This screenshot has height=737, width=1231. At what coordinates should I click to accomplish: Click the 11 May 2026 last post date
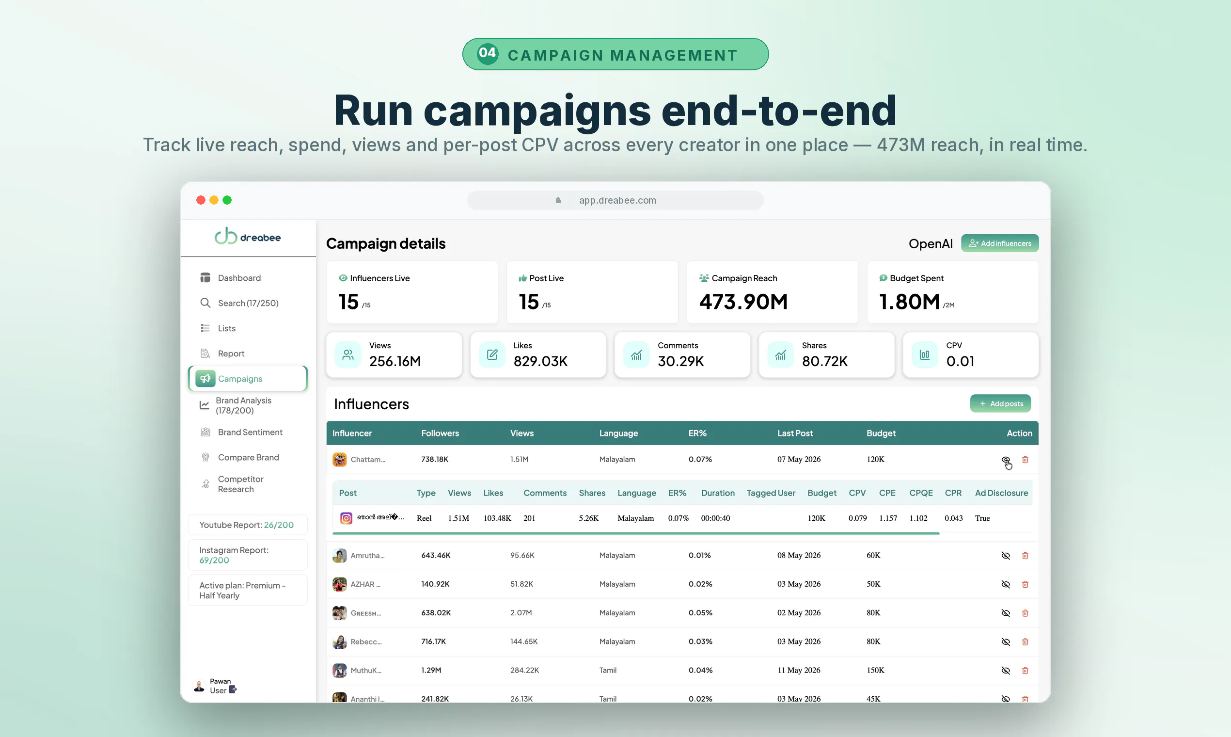point(799,670)
